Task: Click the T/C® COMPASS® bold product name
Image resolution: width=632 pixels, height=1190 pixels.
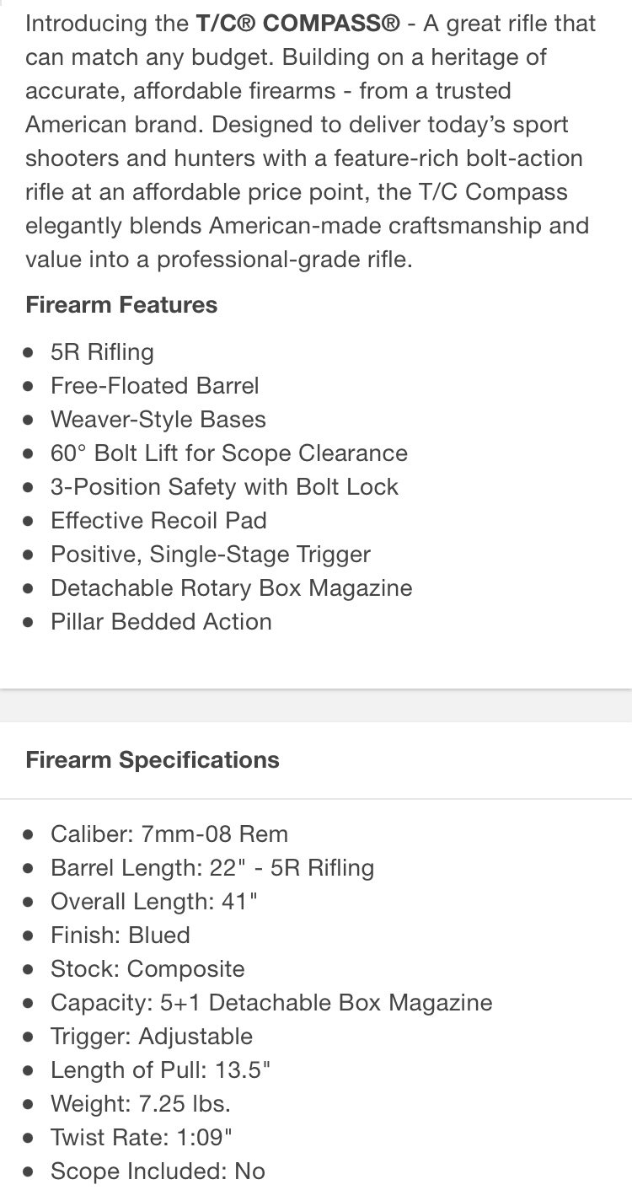Action: [x=298, y=24]
